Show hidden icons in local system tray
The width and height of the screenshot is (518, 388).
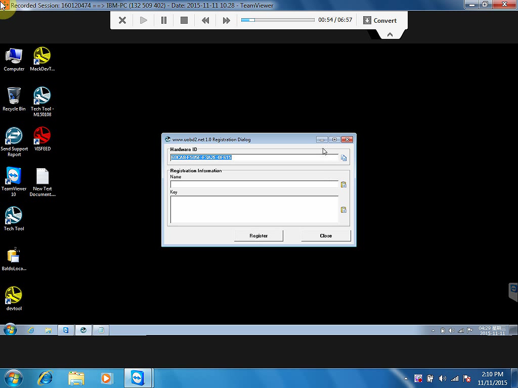coord(406,378)
